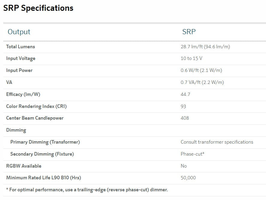This screenshot has width=266, height=200.
Task: Select the Input Voltage row label
Action: click(21, 58)
